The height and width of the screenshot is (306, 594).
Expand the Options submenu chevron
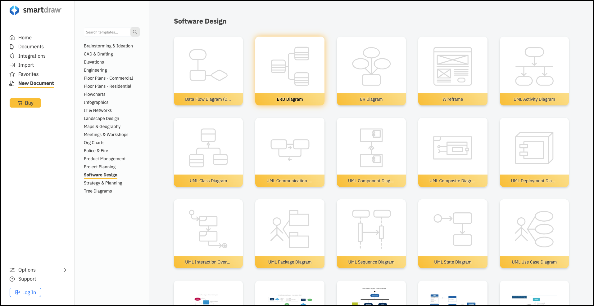65,270
